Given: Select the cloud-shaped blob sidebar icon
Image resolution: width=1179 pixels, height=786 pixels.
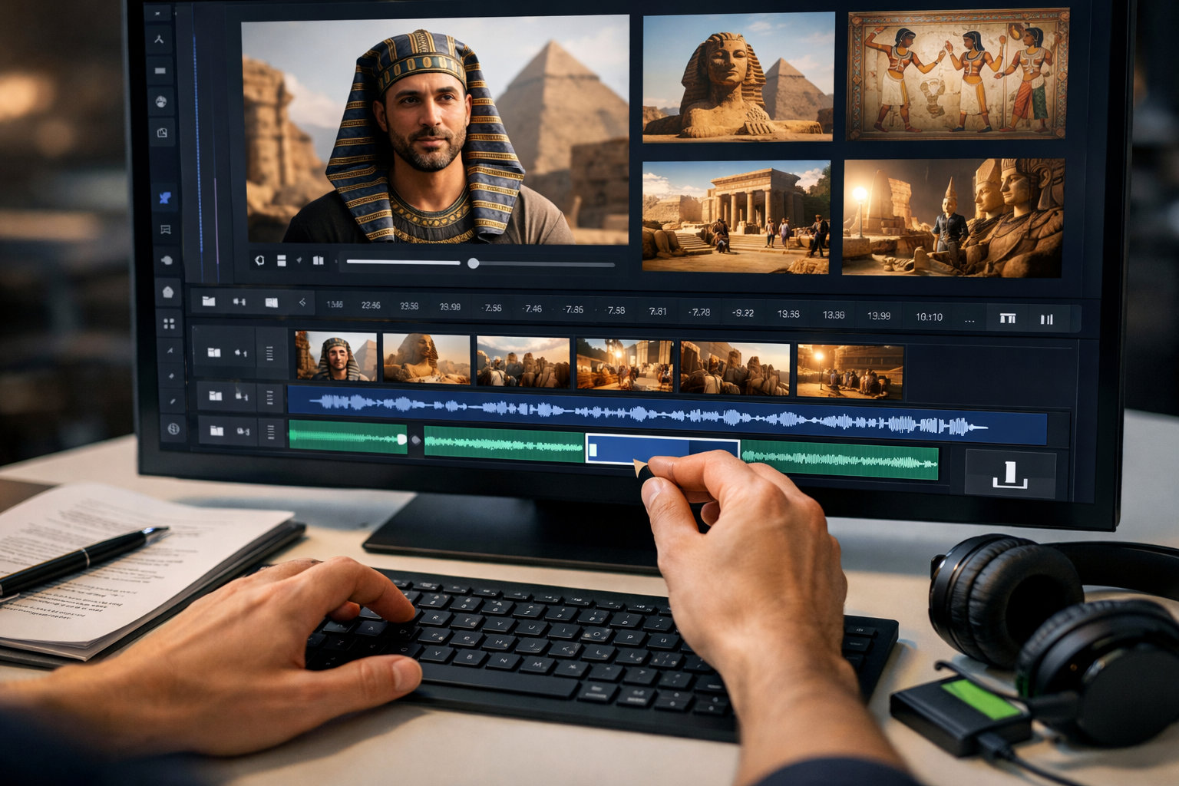Looking at the screenshot, I should (167, 260).
